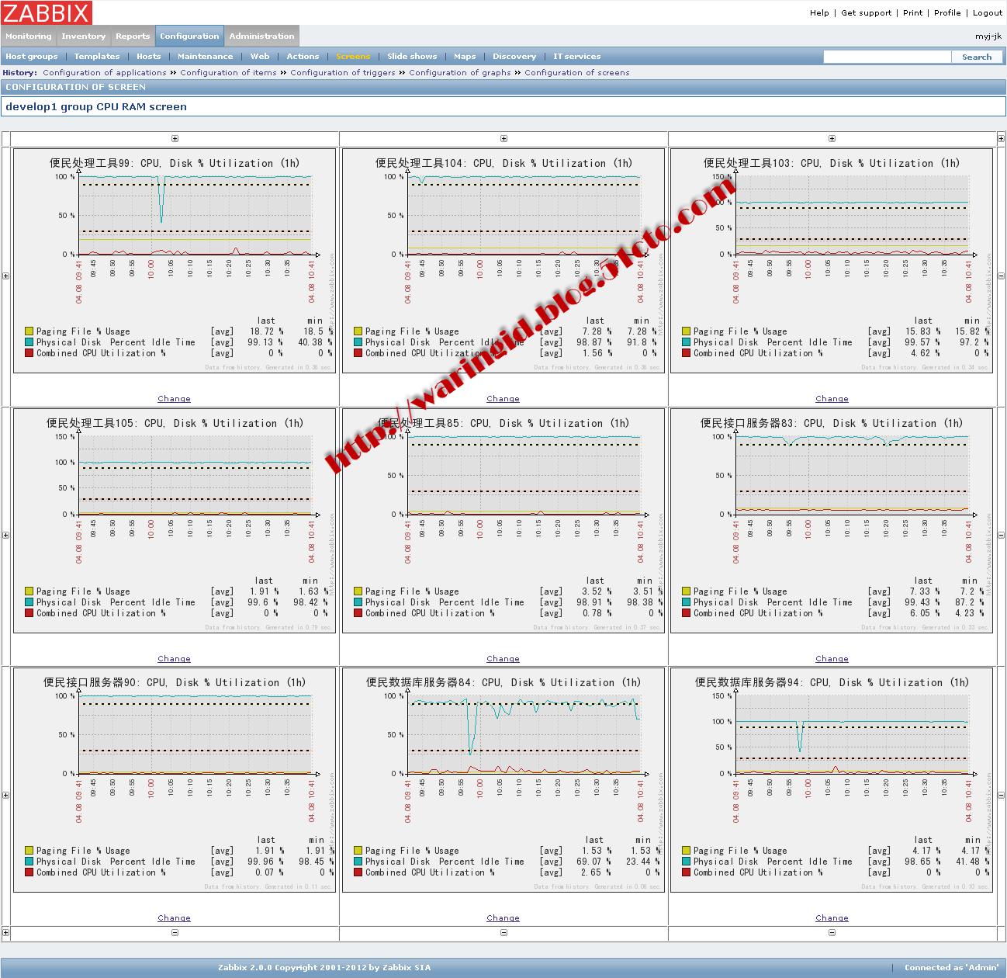Open history link Configuration of applications

coord(105,73)
